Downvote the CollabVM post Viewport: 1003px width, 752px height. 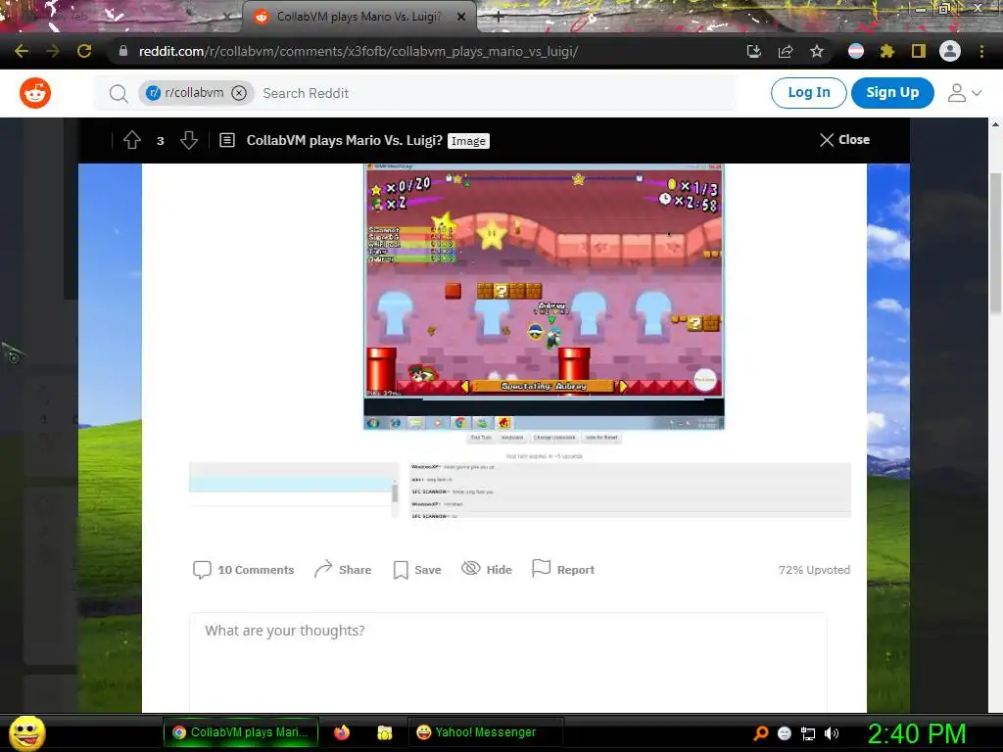click(189, 140)
